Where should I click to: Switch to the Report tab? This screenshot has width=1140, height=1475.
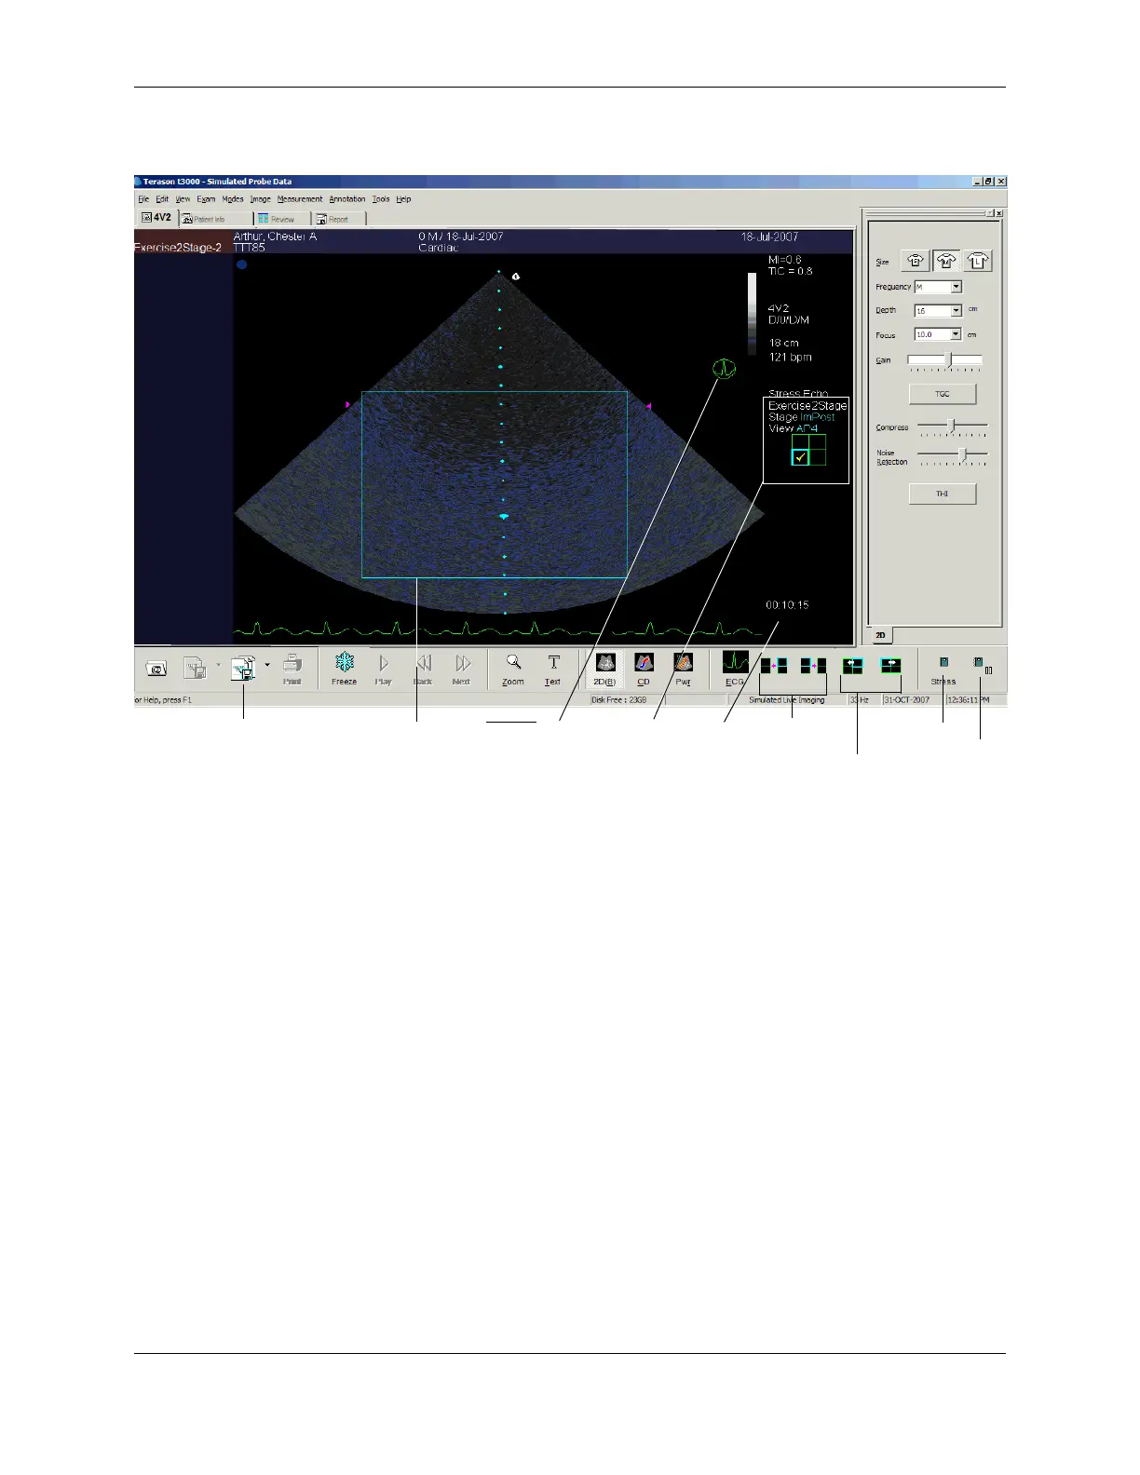click(x=339, y=219)
